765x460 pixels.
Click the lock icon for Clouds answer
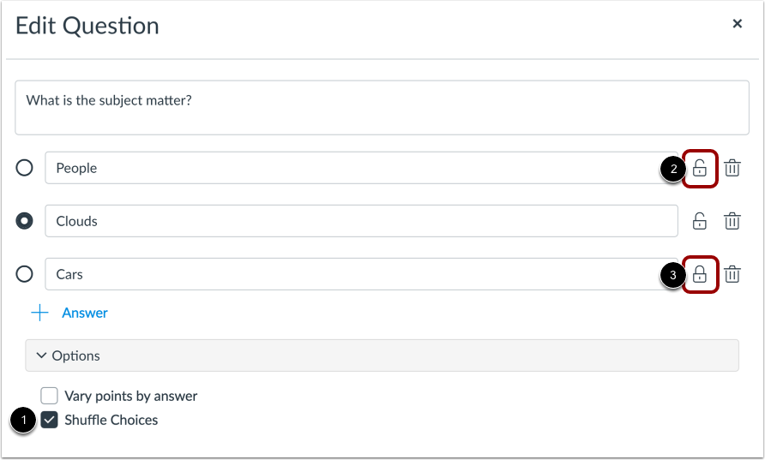click(700, 221)
